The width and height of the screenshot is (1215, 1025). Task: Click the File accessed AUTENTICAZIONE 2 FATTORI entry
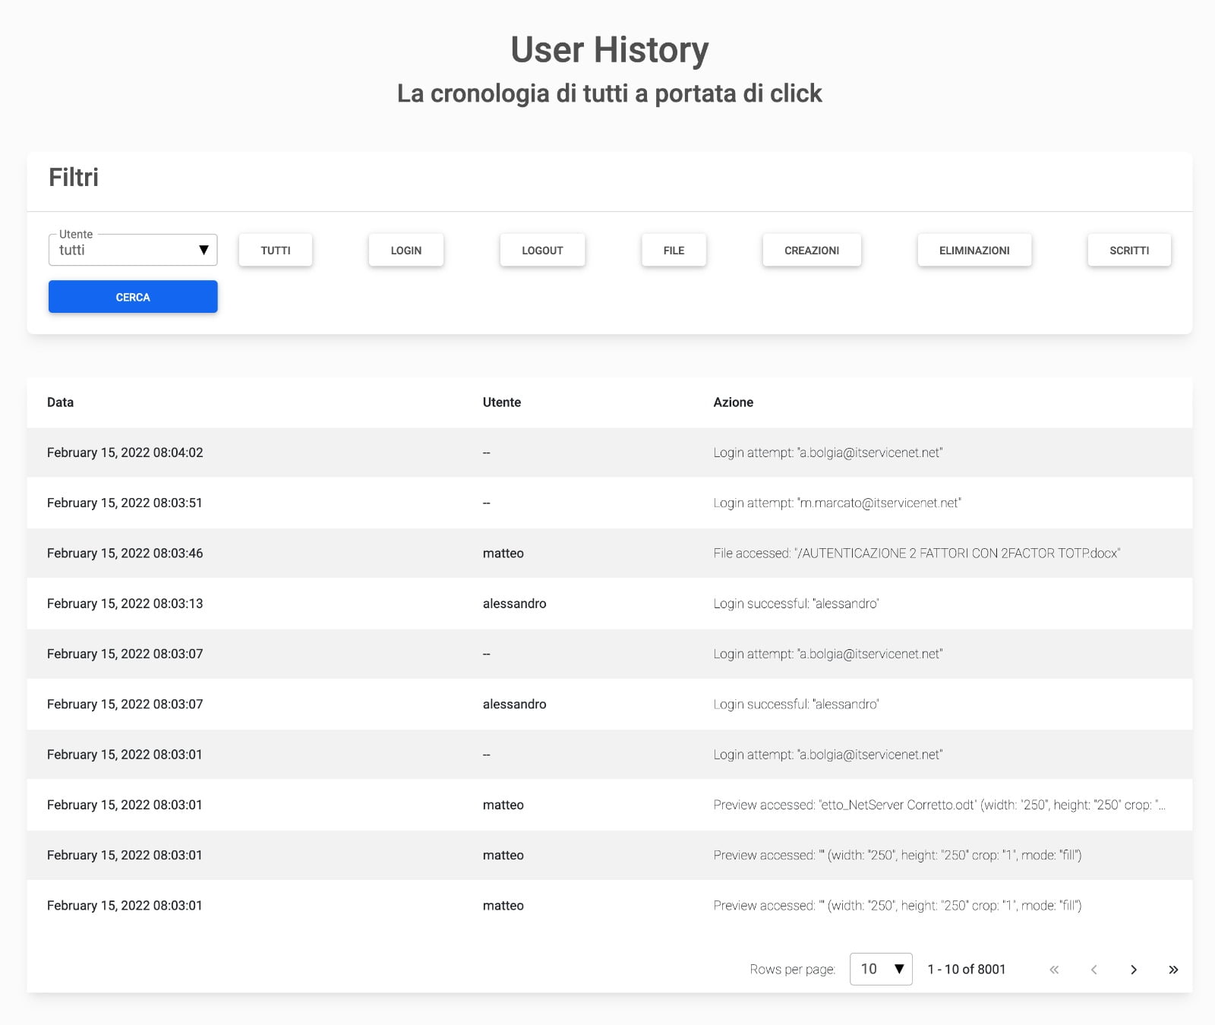[x=917, y=553]
